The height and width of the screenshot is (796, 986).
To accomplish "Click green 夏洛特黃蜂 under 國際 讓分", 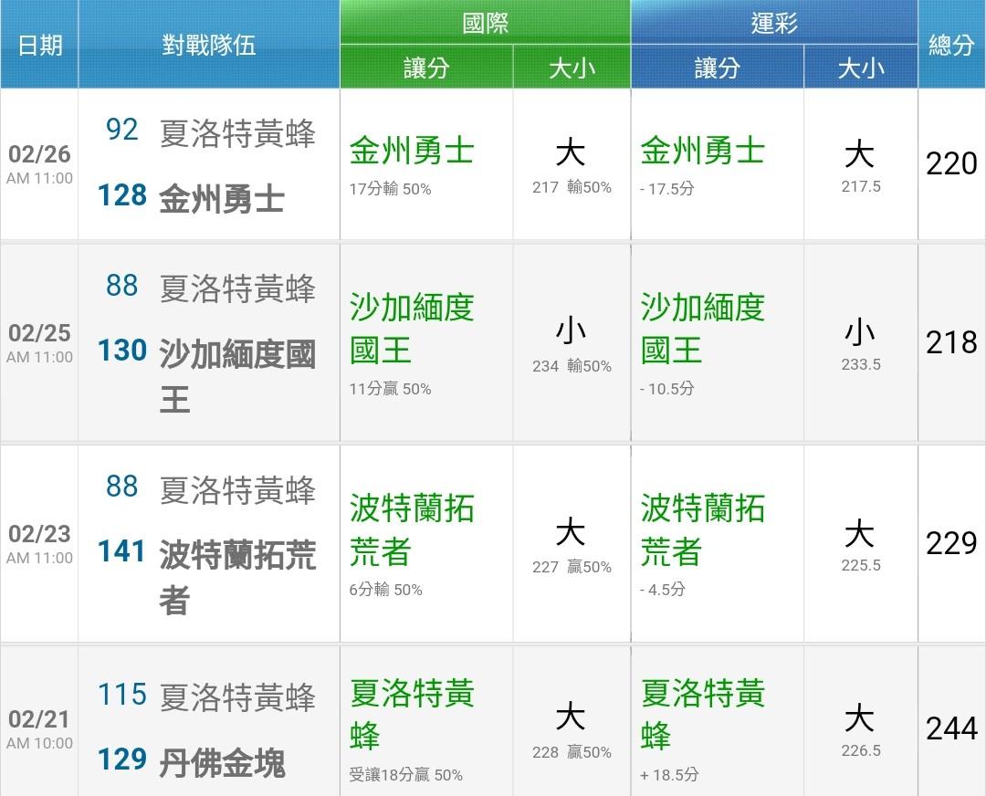I will pyautogui.click(x=412, y=714).
